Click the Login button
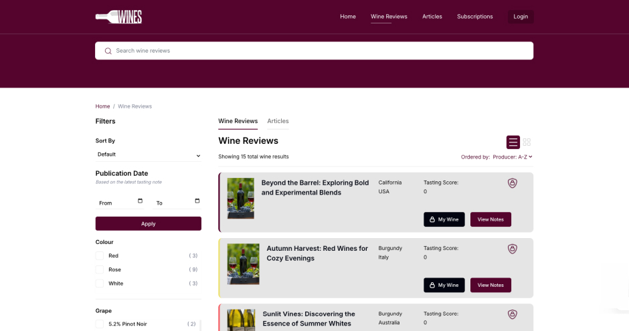Image resolution: width=629 pixels, height=331 pixels. (521, 17)
